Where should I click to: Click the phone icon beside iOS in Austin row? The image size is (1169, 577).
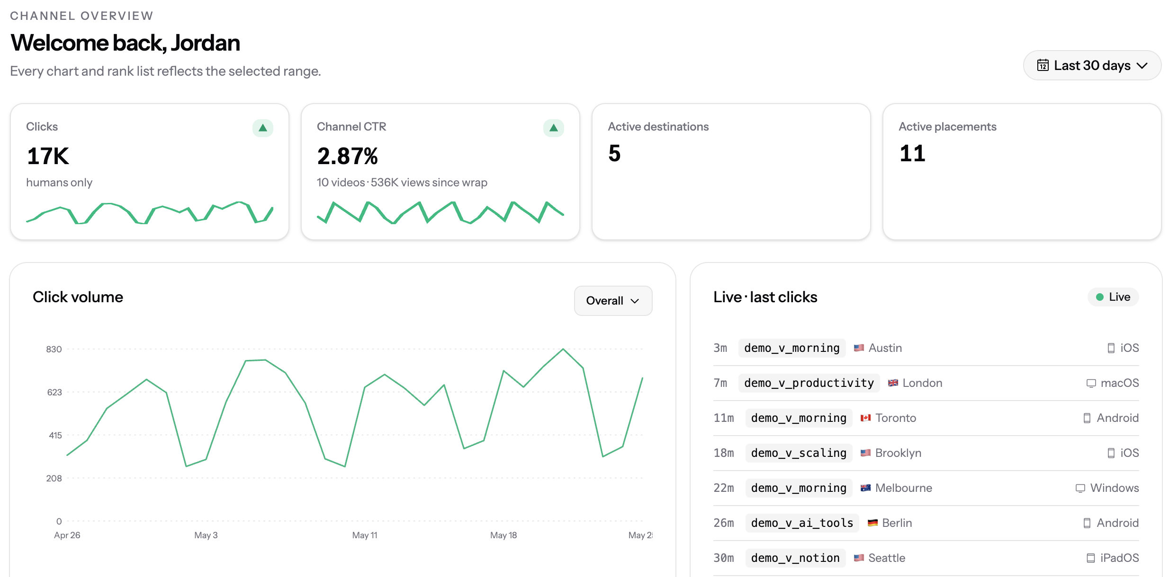click(x=1111, y=348)
